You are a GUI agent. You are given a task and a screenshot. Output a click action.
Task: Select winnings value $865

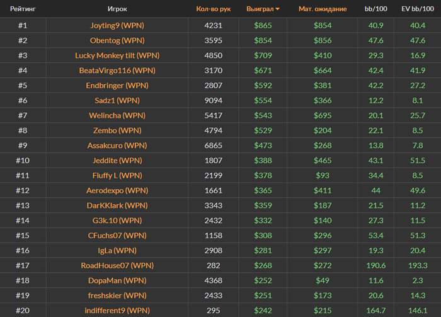[263, 26]
